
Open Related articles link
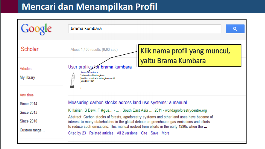tap(101, 133)
